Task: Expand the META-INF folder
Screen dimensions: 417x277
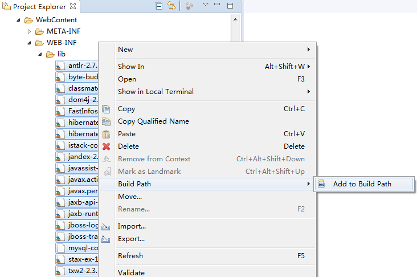Action: (x=29, y=32)
